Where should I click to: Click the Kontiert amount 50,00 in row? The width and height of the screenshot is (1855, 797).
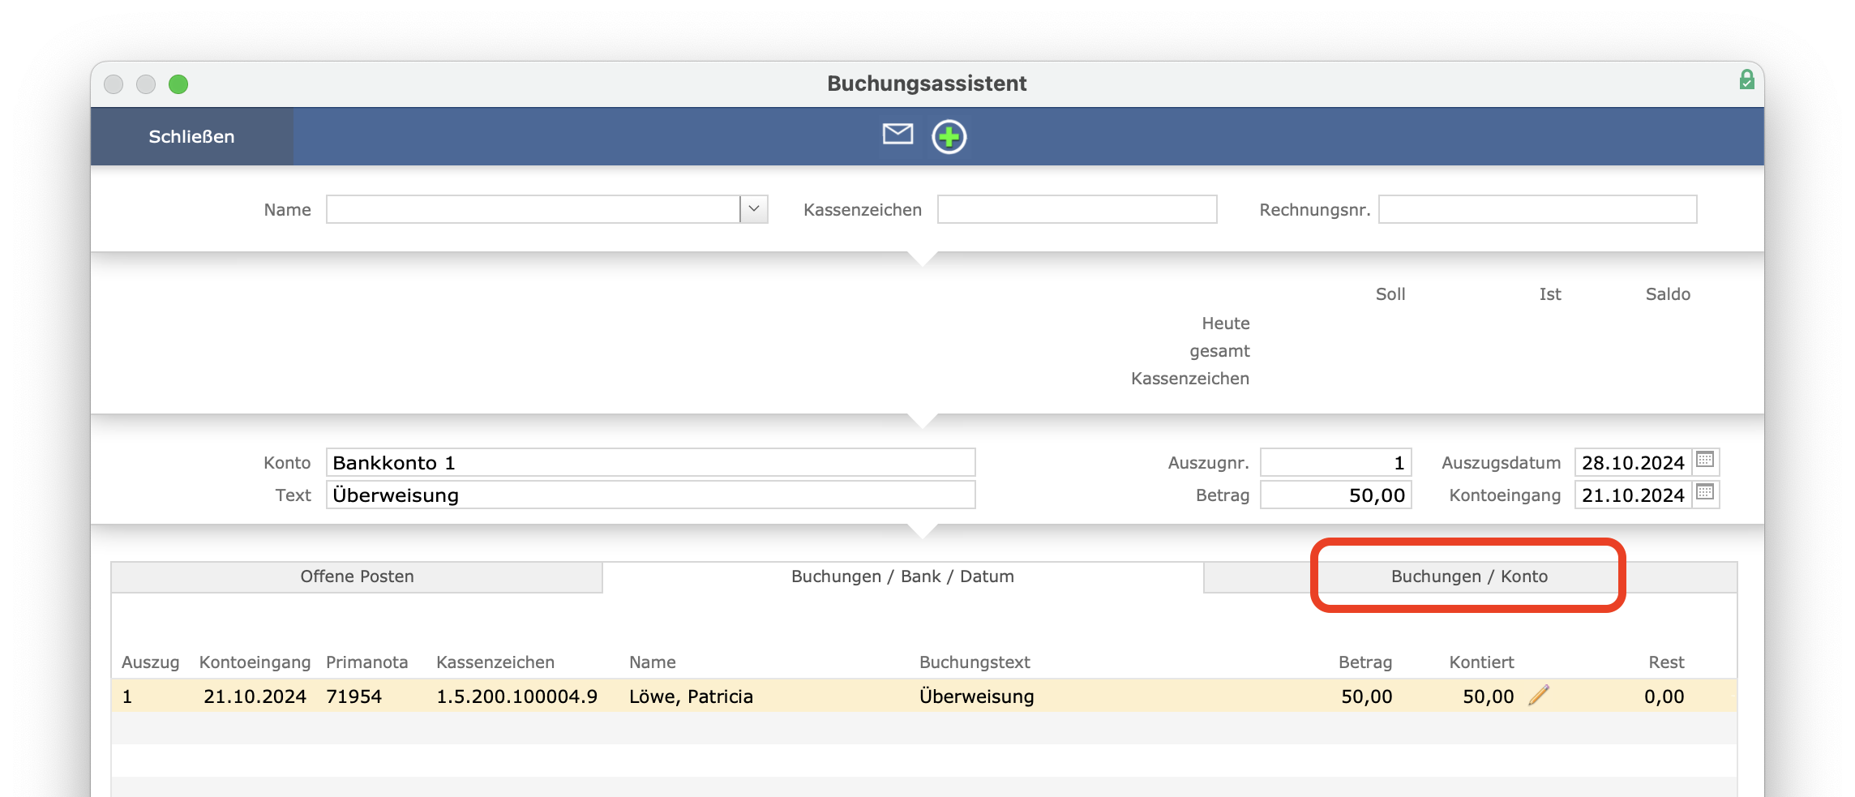[1488, 696]
